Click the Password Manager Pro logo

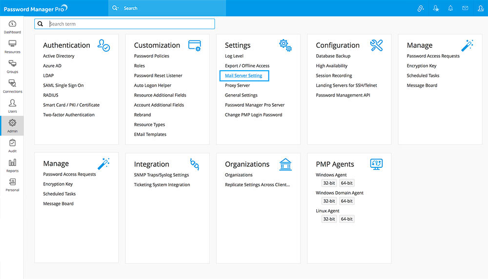(36, 8)
